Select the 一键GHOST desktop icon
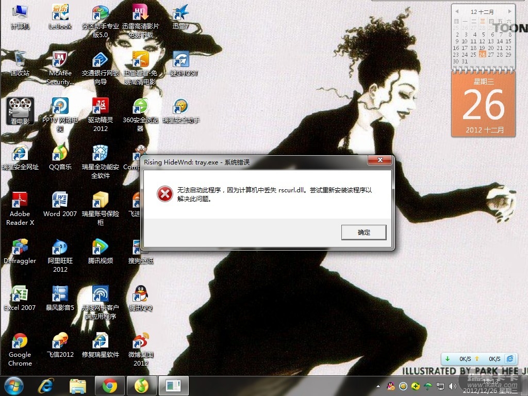 pyautogui.click(x=181, y=64)
